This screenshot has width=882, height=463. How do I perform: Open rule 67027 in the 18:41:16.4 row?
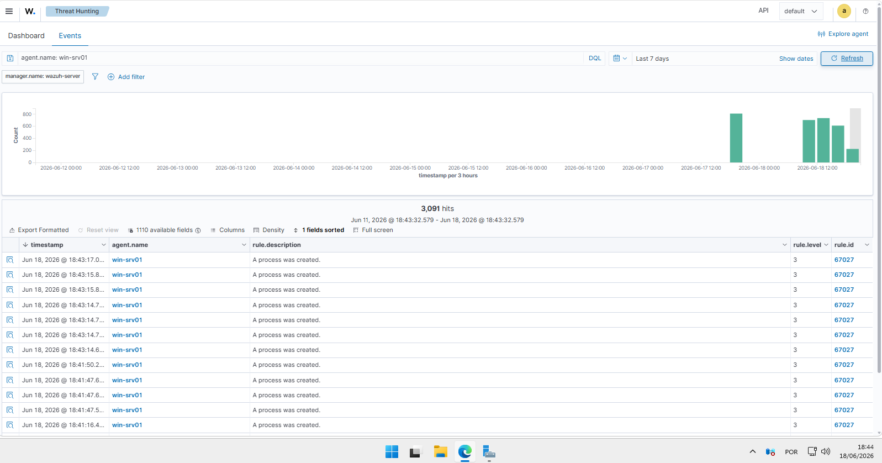tap(844, 425)
